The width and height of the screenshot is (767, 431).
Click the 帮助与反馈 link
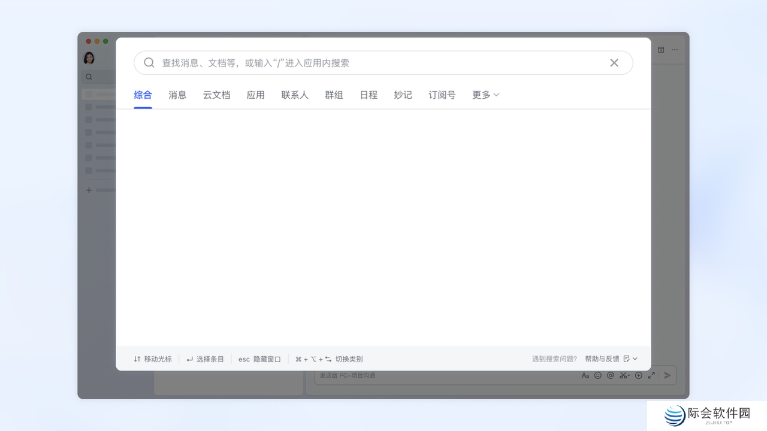pyautogui.click(x=602, y=359)
